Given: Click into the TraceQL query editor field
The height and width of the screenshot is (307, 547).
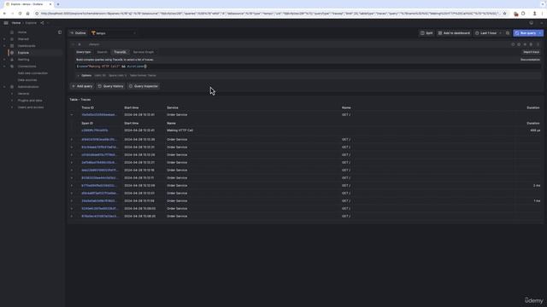Looking at the screenshot, I should 308,67.
